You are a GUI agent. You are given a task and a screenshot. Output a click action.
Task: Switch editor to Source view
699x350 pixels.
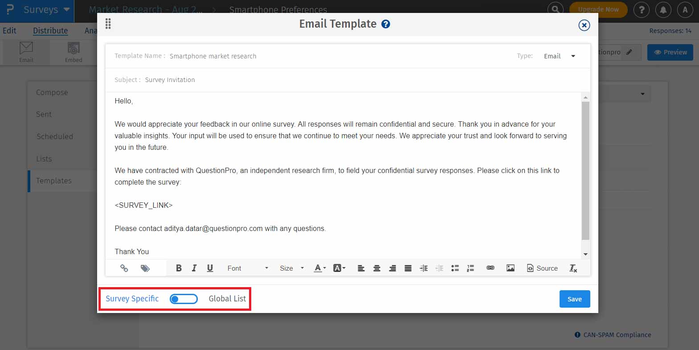(542, 268)
